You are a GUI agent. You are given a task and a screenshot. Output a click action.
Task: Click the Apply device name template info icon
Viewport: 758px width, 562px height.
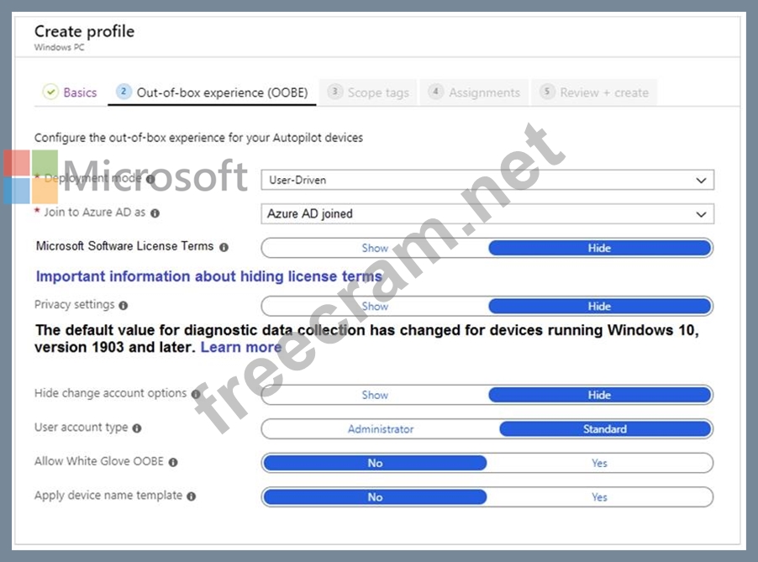(191, 496)
